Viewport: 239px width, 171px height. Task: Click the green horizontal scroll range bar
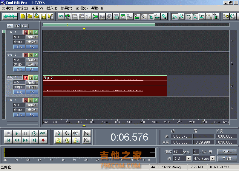(x=99, y=25)
